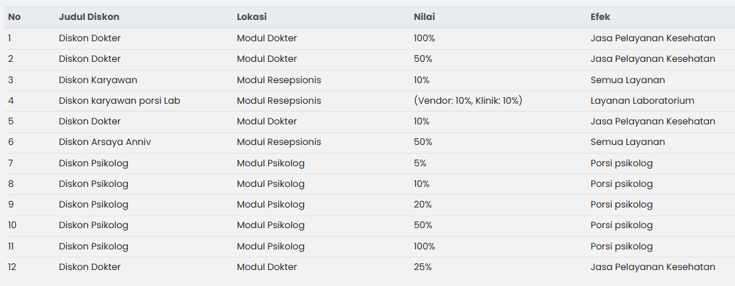The width and height of the screenshot is (735, 286).
Task: Select the "Layanan Laboratorium" effect cell
Action: [642, 100]
